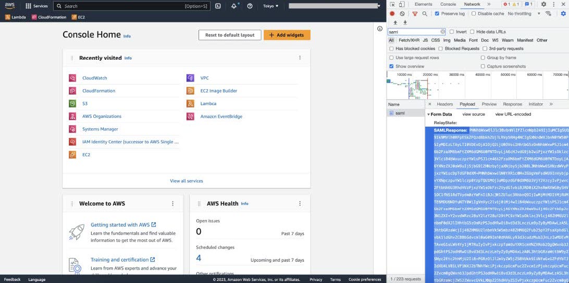The width and height of the screenshot is (569, 283).
Task: Check Hide data URLs
Action: (x=472, y=32)
